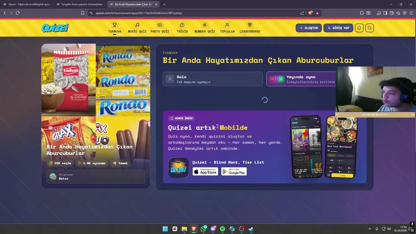The height and width of the screenshot is (234, 416).
Task: Open the Windows Start menu
Action: (165, 229)
